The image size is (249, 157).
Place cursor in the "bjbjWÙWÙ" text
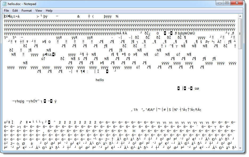[x=186, y=33]
